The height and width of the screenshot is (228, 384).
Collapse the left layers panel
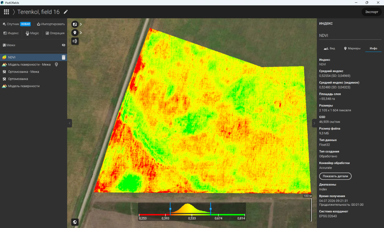coord(70,123)
